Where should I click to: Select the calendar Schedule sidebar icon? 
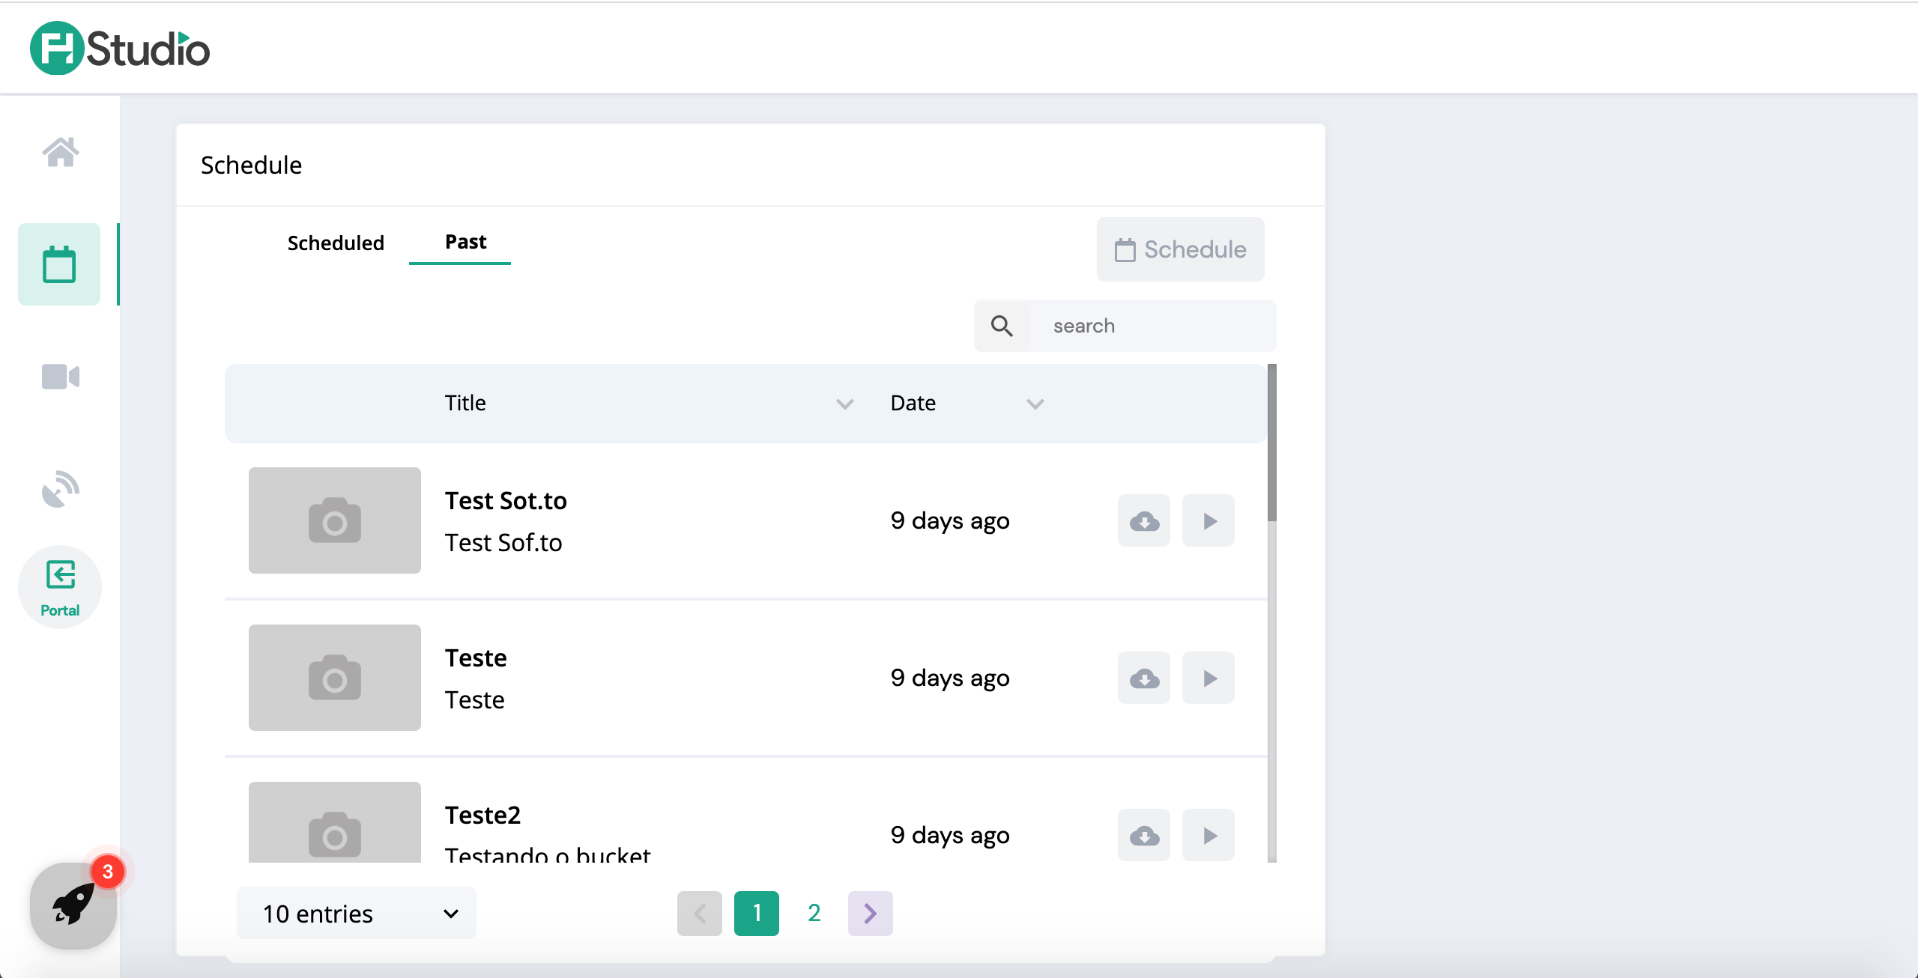59,264
